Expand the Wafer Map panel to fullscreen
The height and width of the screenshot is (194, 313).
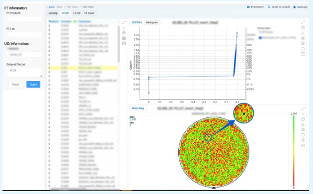pos(303,108)
